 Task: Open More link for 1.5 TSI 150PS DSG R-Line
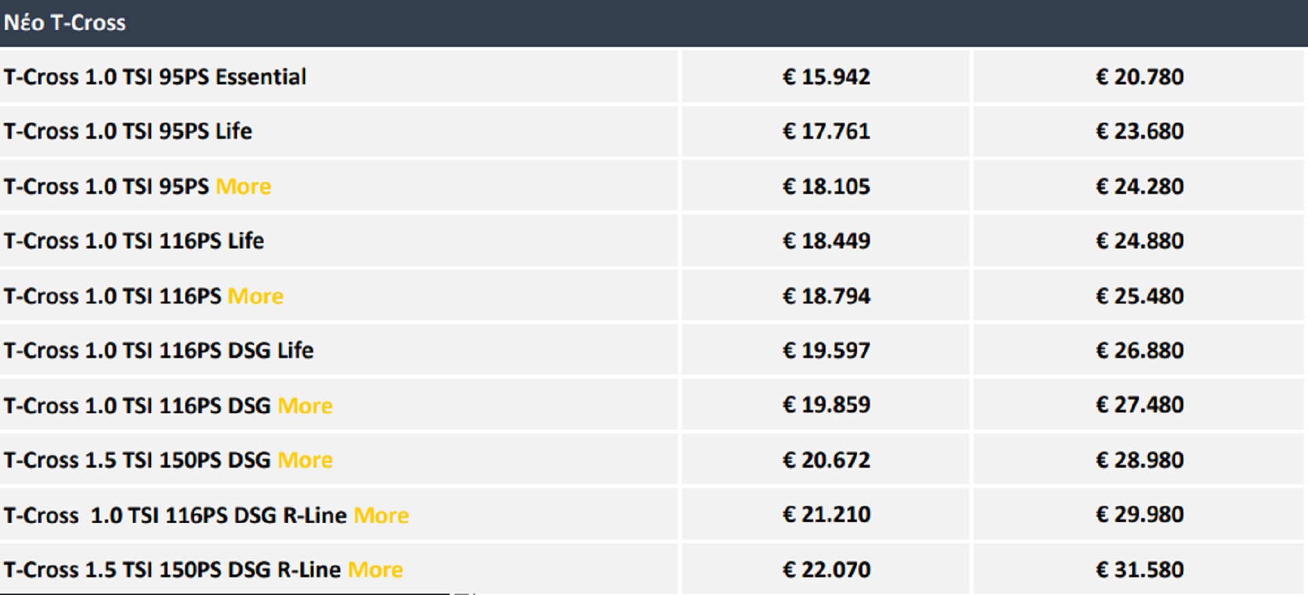point(375,570)
